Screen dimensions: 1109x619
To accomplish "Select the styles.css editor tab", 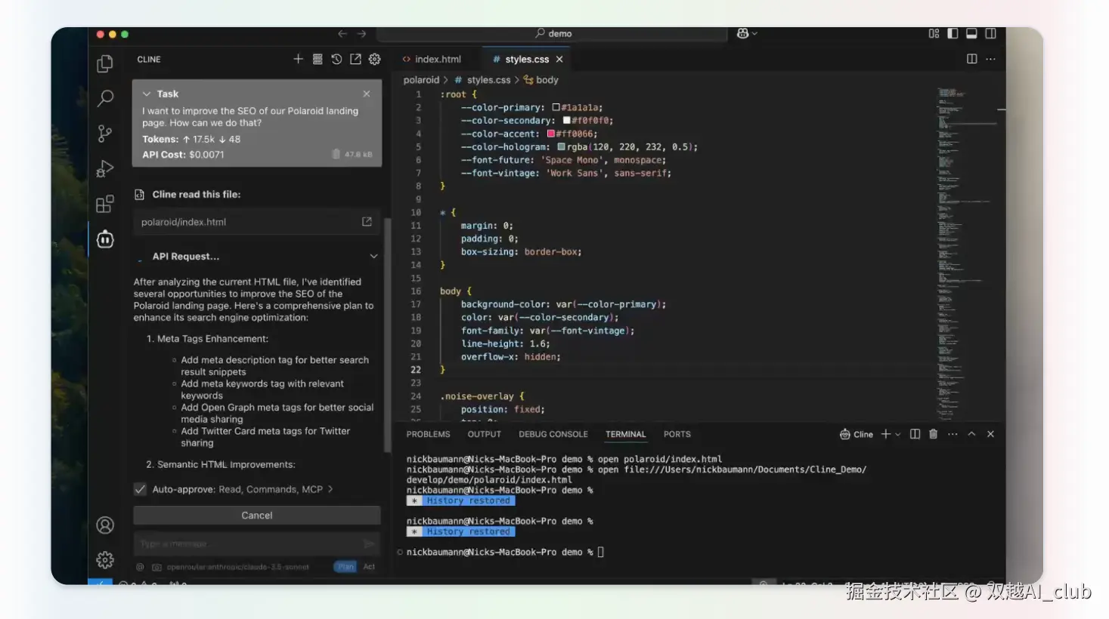I will tap(527, 59).
